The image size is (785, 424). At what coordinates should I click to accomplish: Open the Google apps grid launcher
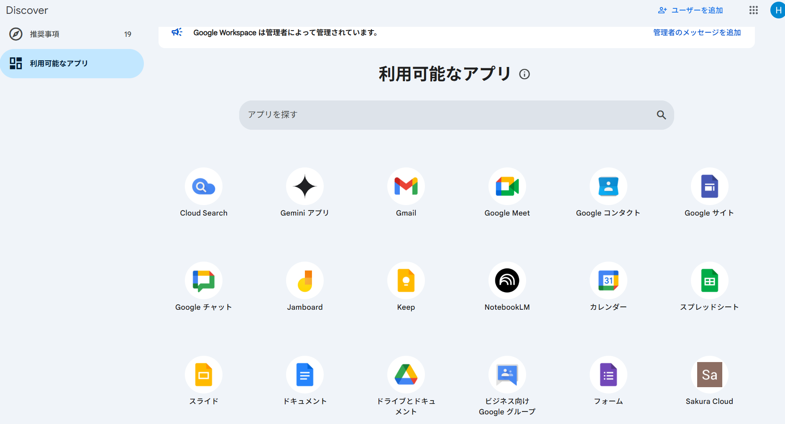(754, 10)
